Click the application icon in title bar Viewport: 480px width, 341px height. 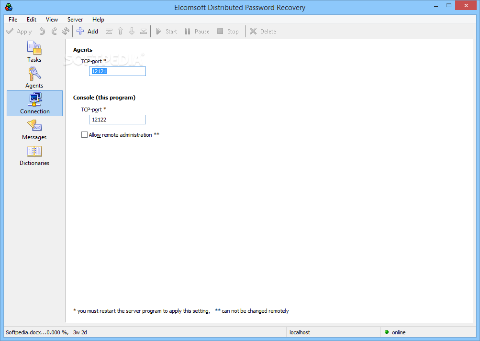9,7
